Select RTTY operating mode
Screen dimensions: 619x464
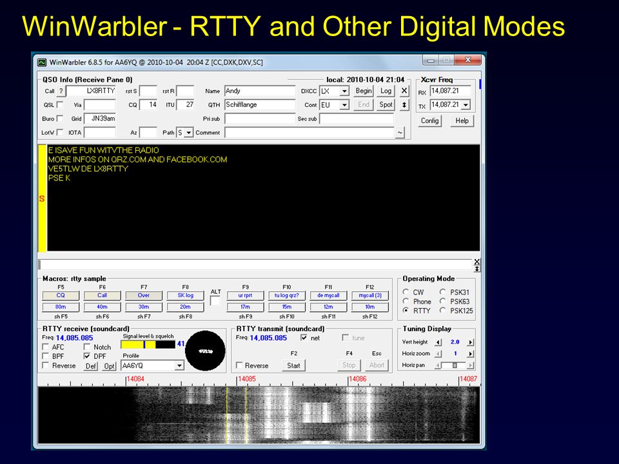pyautogui.click(x=406, y=311)
